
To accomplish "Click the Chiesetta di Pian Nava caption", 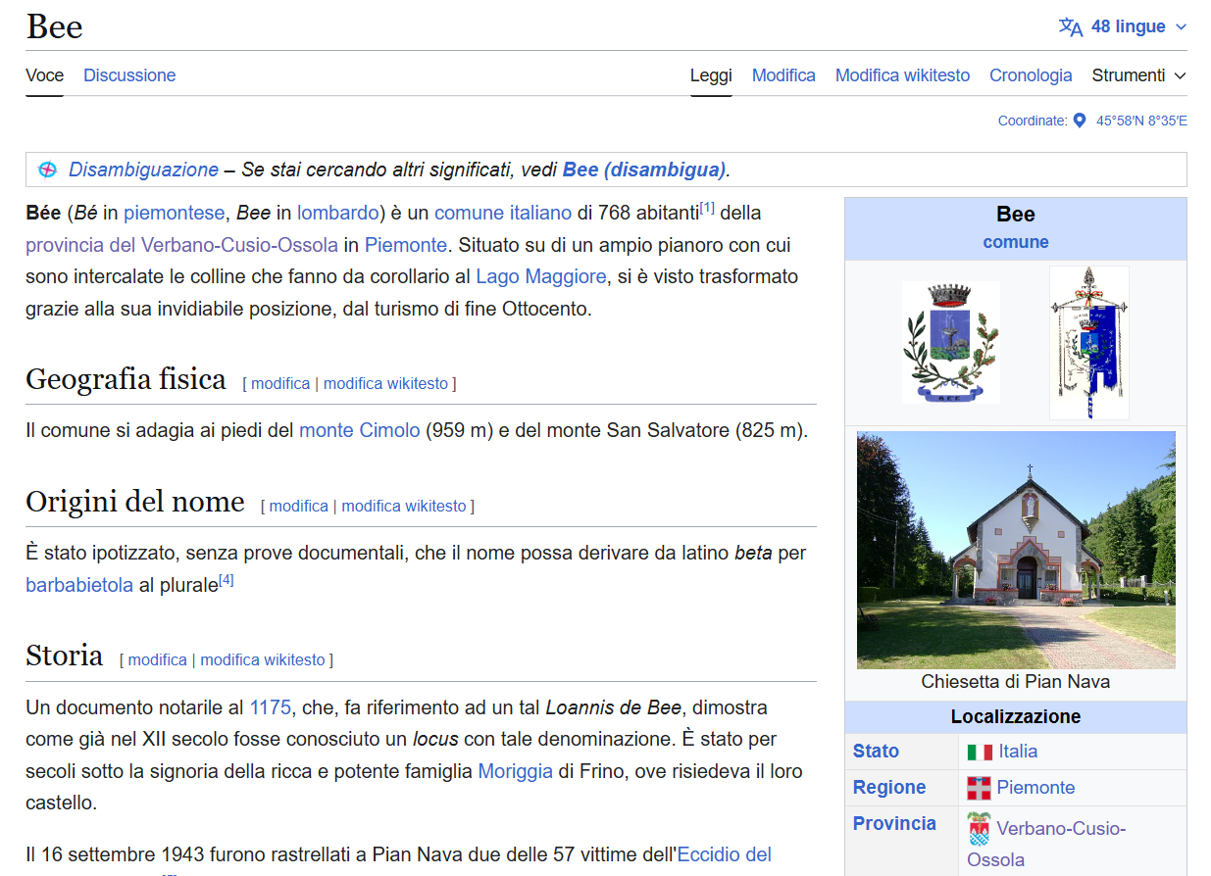I will (1016, 682).
